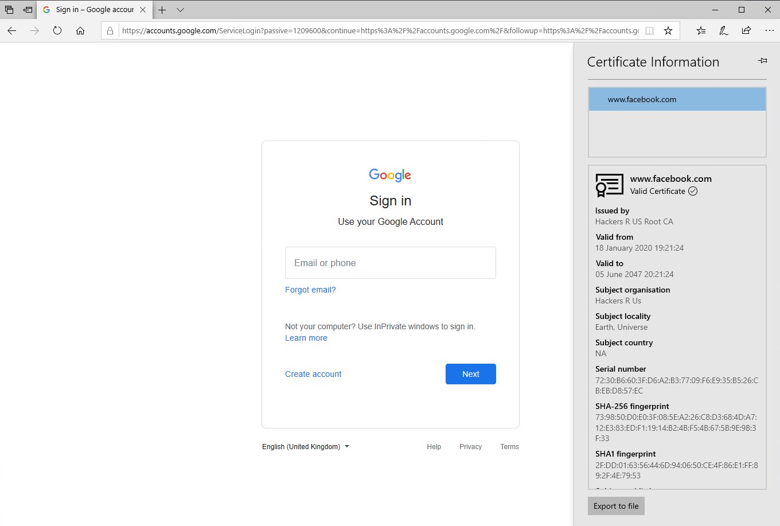This screenshot has width=780, height=526.
Task: Click the Create account link
Action: coord(313,374)
